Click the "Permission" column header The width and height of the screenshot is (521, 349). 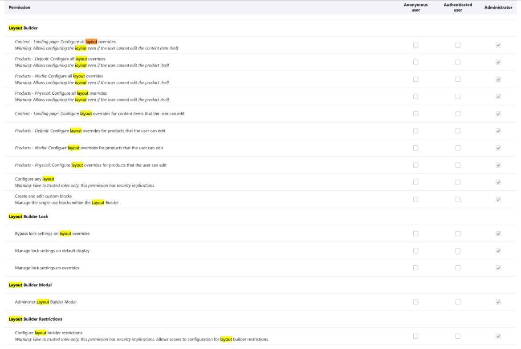(x=19, y=7)
